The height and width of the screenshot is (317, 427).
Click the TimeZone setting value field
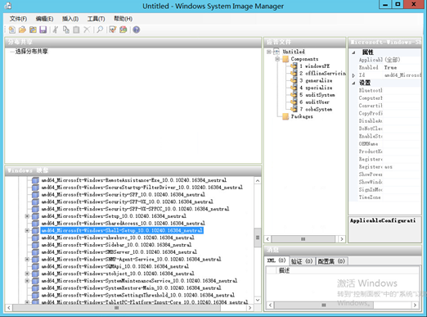click(x=402, y=197)
